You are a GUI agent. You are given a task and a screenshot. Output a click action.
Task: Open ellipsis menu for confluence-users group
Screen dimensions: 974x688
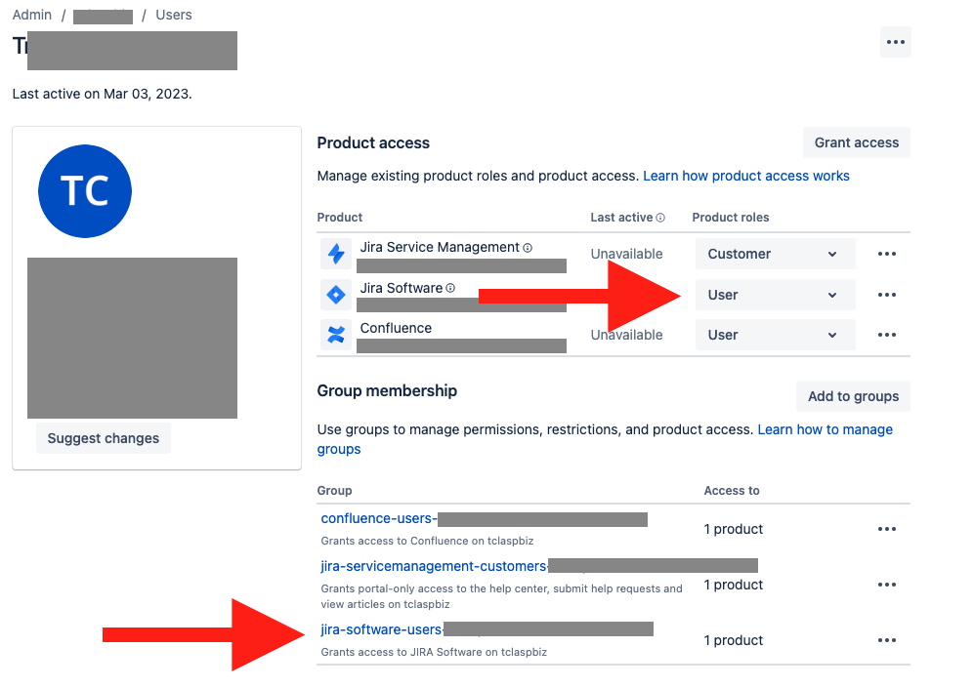click(x=886, y=529)
